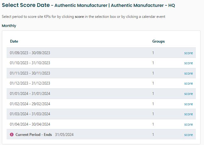Screen dimensions: 204x145
Task: Click the Current Period - Ends label
Action: tap(34, 135)
